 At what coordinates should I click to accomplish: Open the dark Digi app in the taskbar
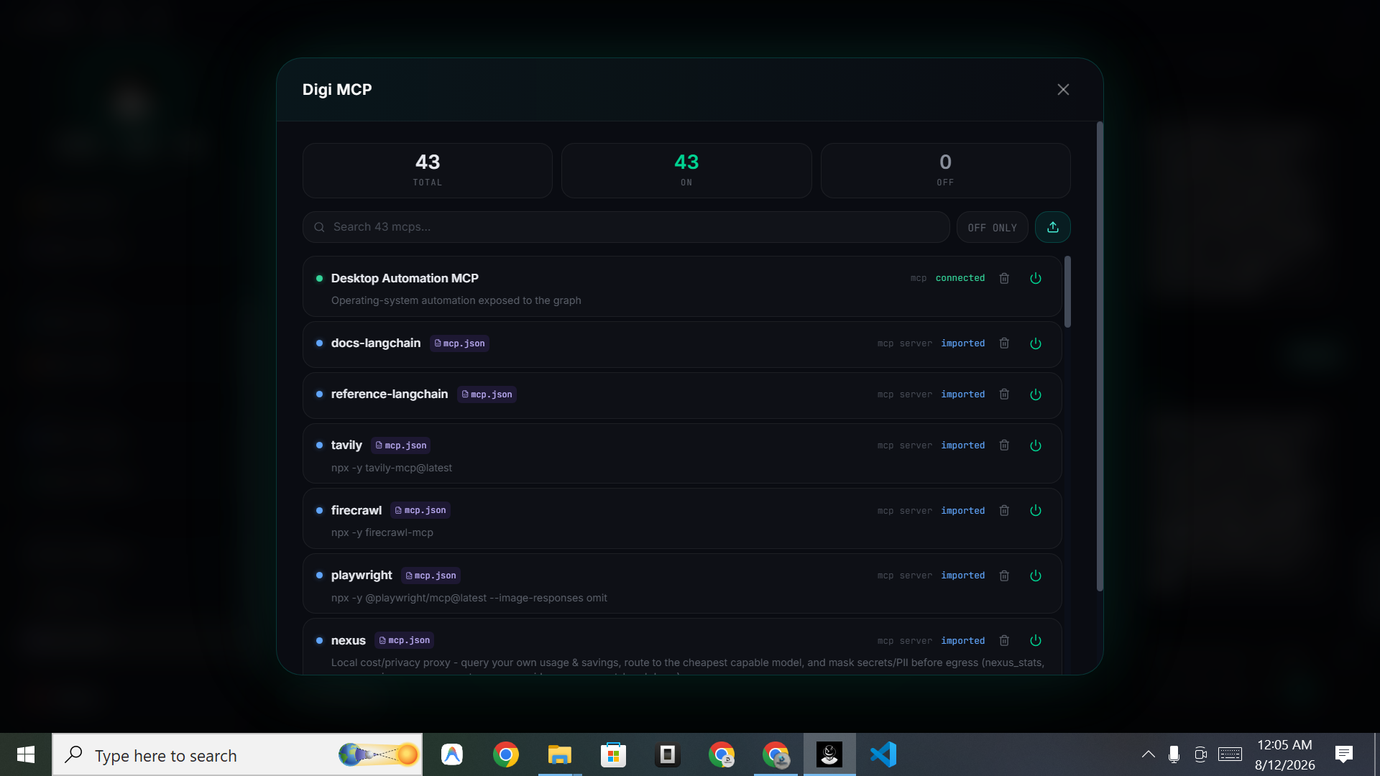click(829, 754)
